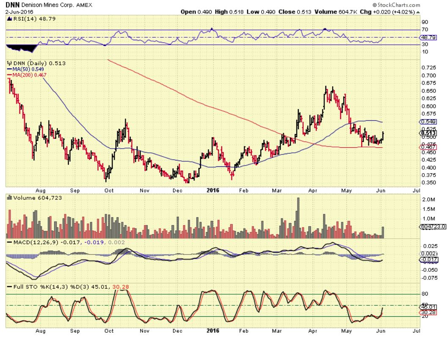The image size is (448, 337).
Task: Click the '2016' year label under the price chart
Action: click(x=213, y=191)
